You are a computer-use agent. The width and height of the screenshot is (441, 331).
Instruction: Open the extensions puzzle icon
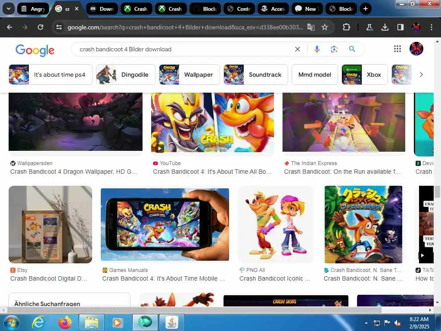(x=347, y=27)
